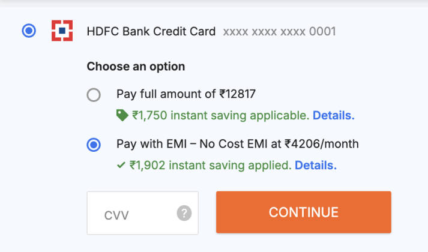Open Details for ₹1,902 instant saving
This screenshot has width=428, height=252.
coord(315,165)
